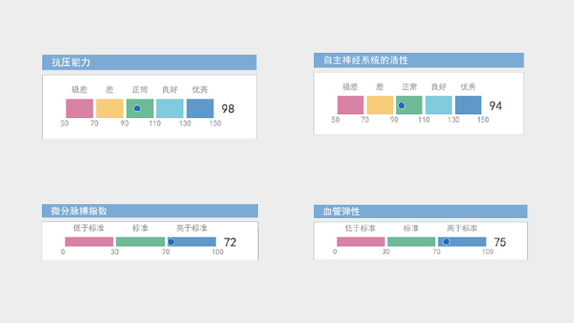
Task: Click the green 标准 bar in 血管弹性
Action: coord(410,242)
